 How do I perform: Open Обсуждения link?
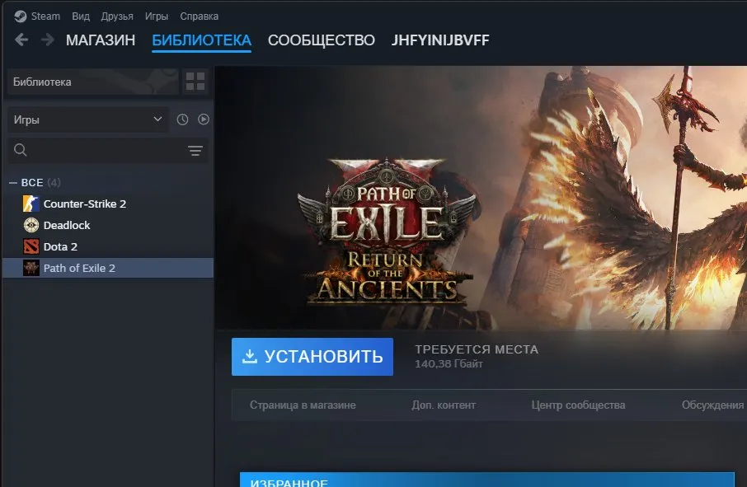(712, 405)
